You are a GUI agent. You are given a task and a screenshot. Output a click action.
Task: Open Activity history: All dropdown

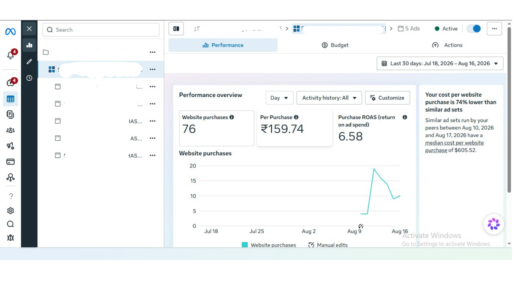tap(329, 98)
